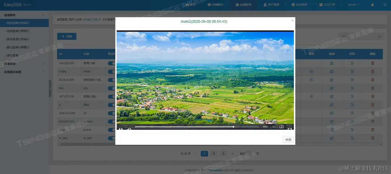The image size is (391, 174).
Task: Open 文档工具 in the top navigation
Action: coord(327,5)
